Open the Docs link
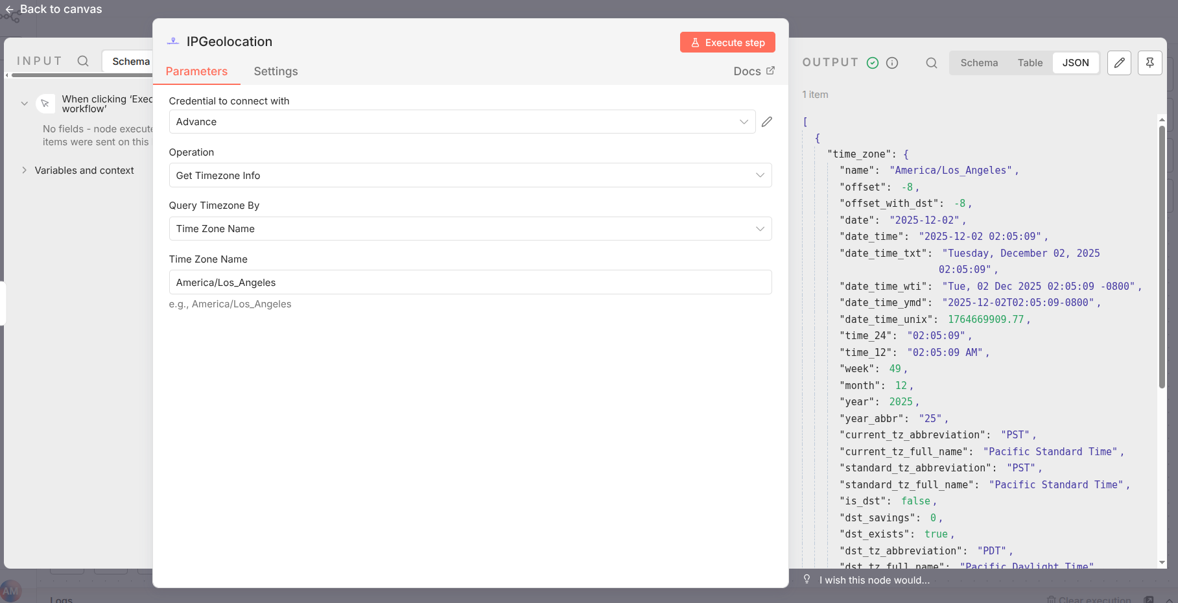 pos(753,71)
